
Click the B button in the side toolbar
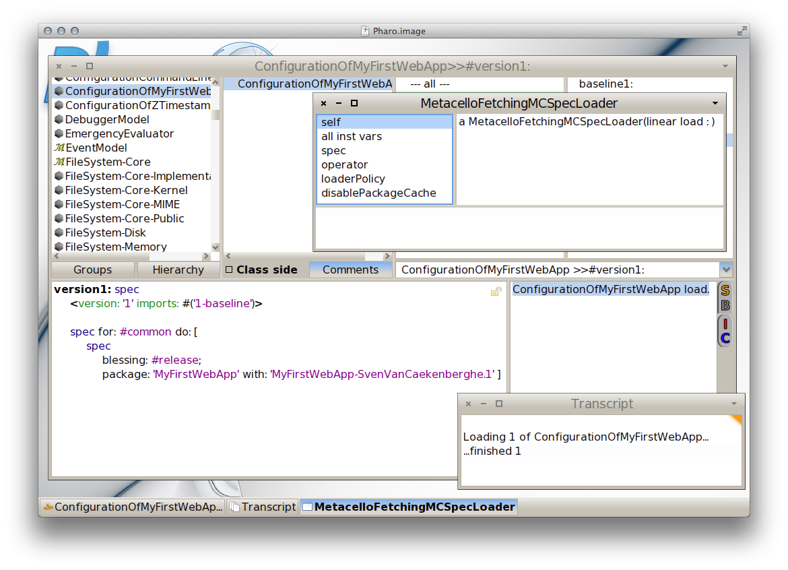tap(725, 305)
